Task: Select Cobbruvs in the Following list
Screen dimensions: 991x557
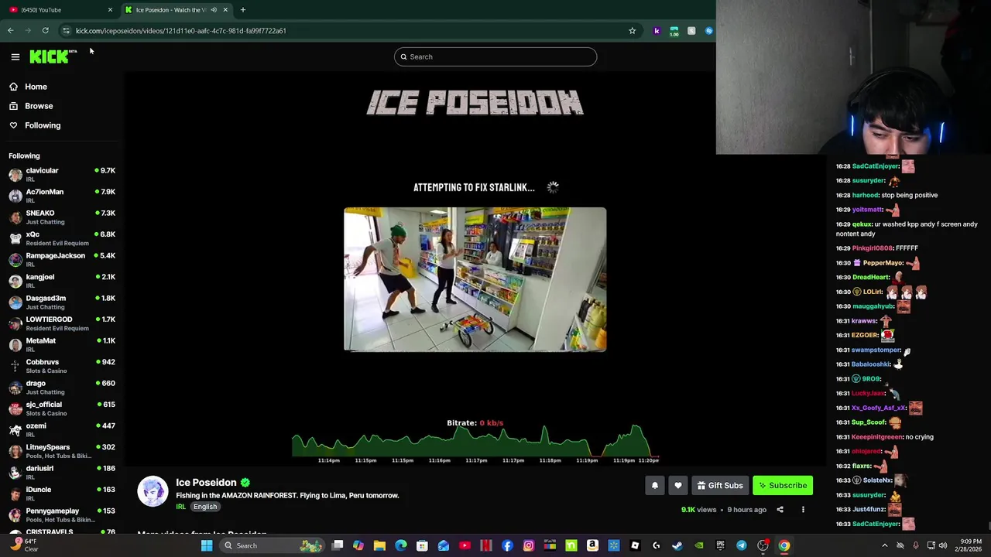Action: coord(62,366)
